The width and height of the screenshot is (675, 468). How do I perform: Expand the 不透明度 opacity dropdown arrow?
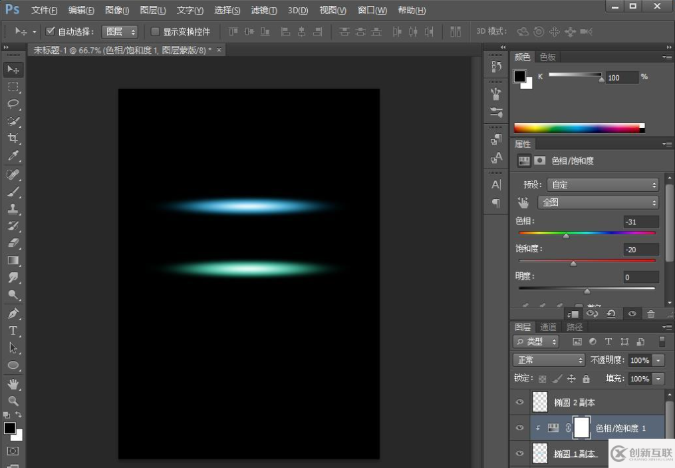[658, 360]
